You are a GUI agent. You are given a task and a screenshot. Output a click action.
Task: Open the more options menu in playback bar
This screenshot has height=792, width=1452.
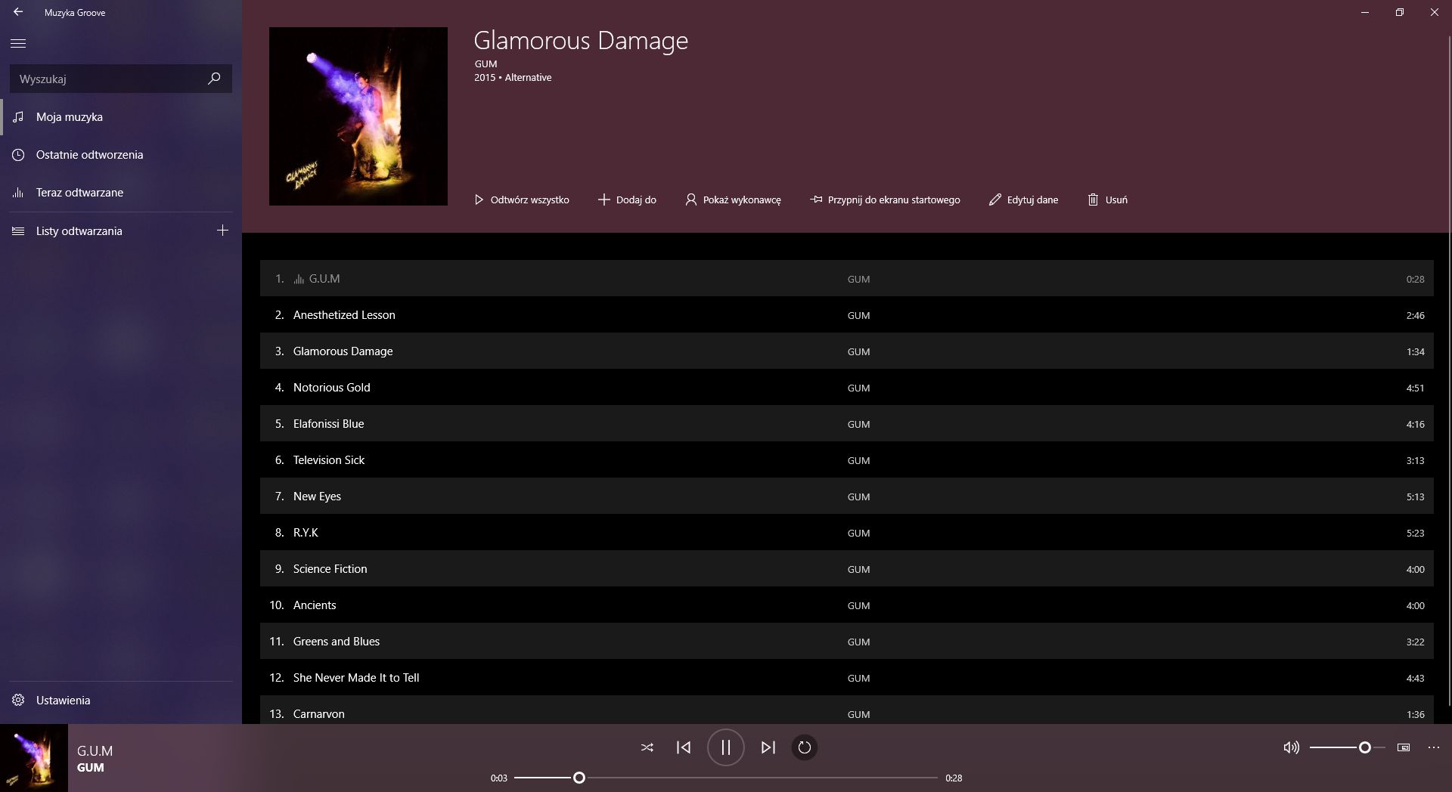coord(1434,747)
